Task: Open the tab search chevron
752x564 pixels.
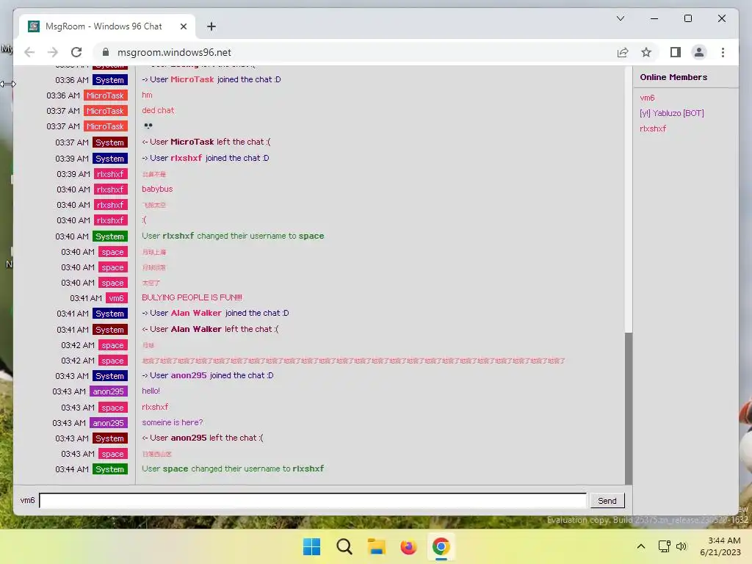Action: pyautogui.click(x=620, y=18)
